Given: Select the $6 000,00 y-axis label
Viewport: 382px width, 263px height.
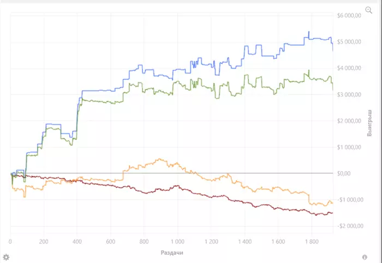Looking at the screenshot, I should (x=349, y=16).
